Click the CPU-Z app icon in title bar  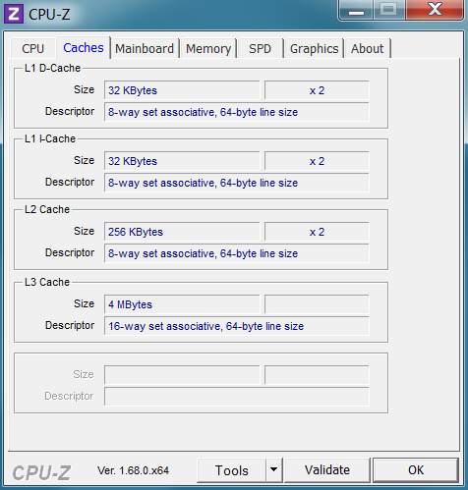coord(14,14)
